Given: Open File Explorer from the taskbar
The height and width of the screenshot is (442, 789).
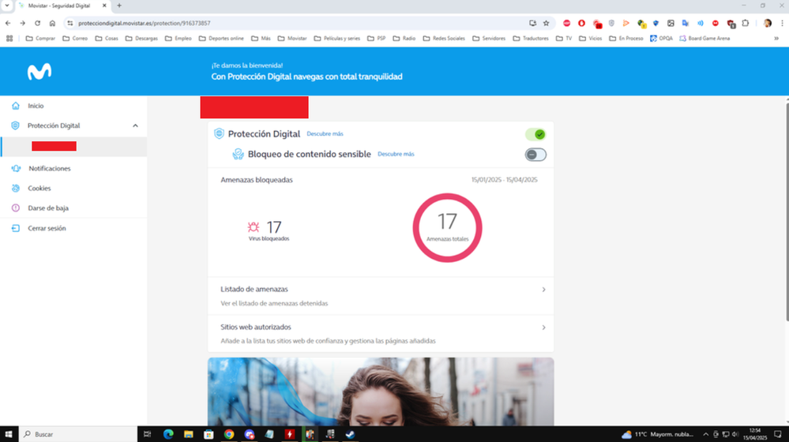Looking at the screenshot, I should pyautogui.click(x=188, y=434).
